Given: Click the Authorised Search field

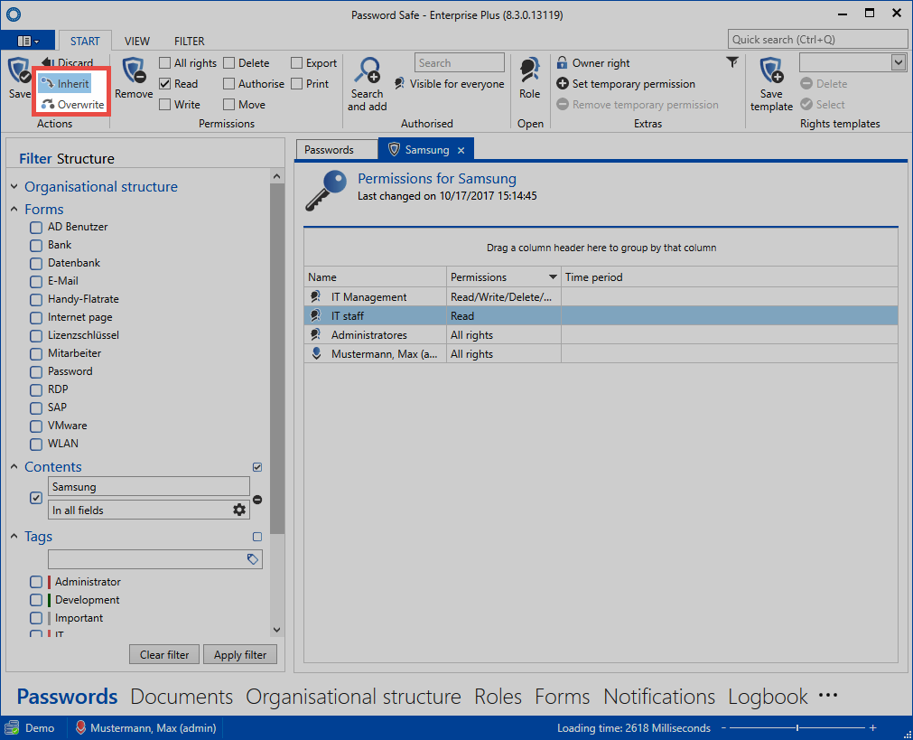Looking at the screenshot, I should click(460, 63).
